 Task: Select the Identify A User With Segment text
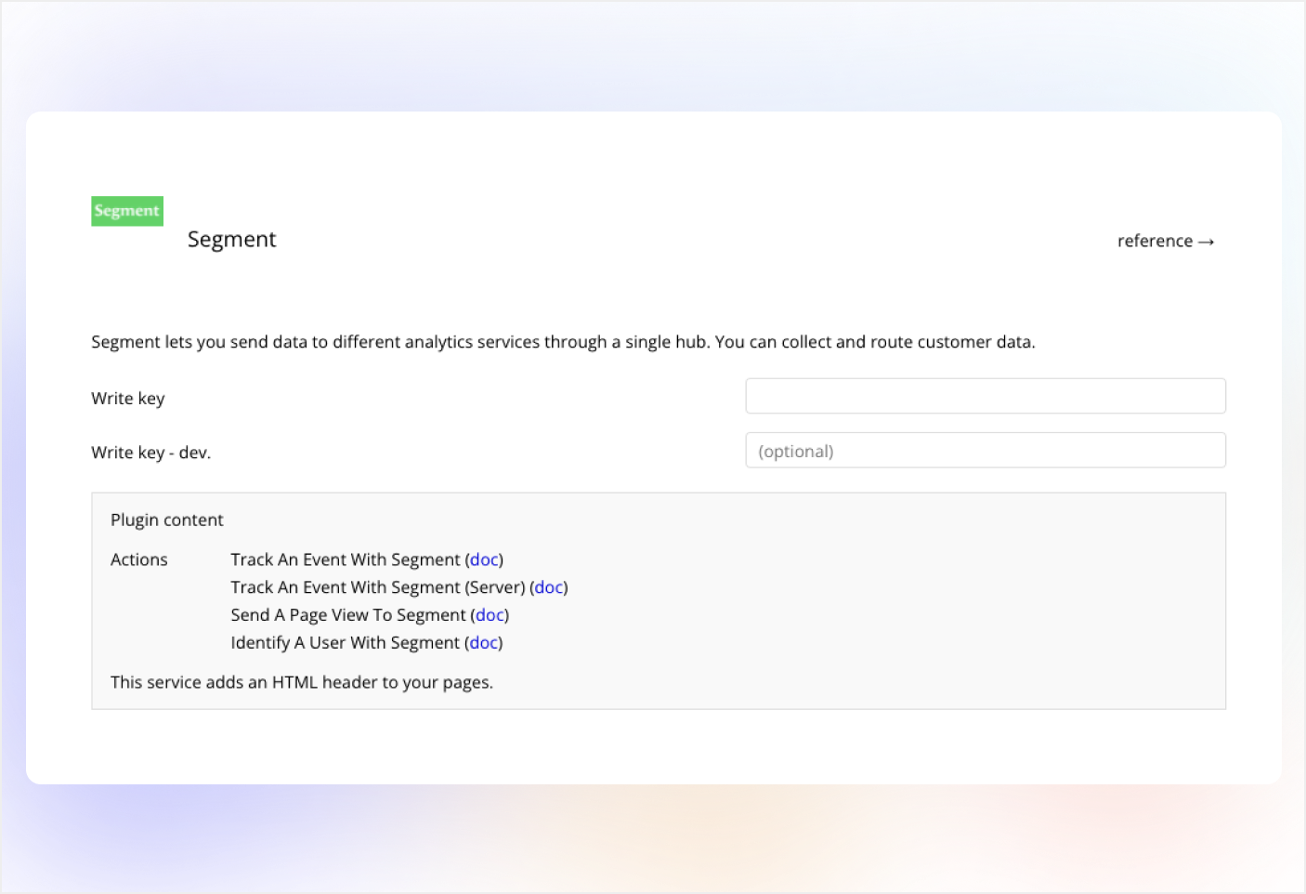(x=346, y=643)
